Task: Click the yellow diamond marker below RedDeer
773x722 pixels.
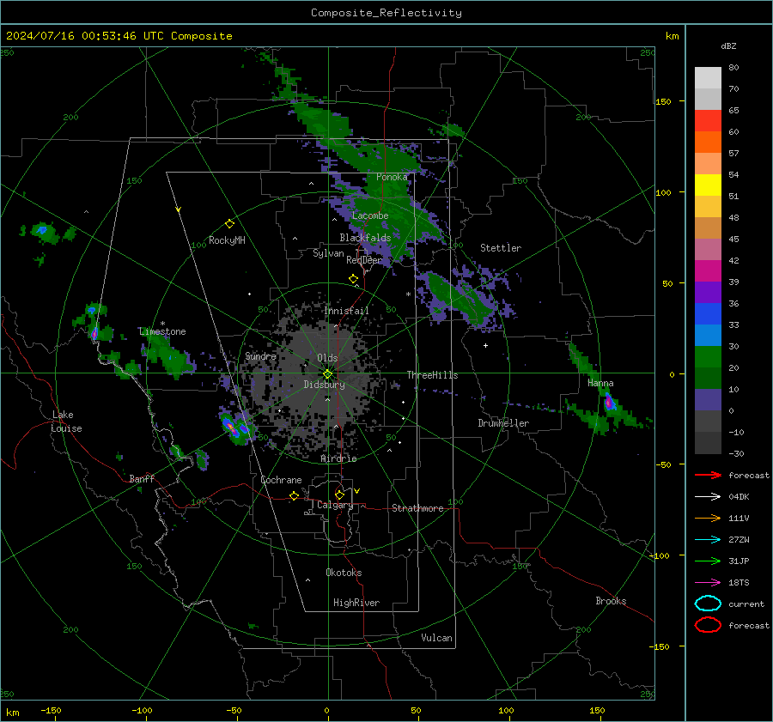Action: coord(353,279)
